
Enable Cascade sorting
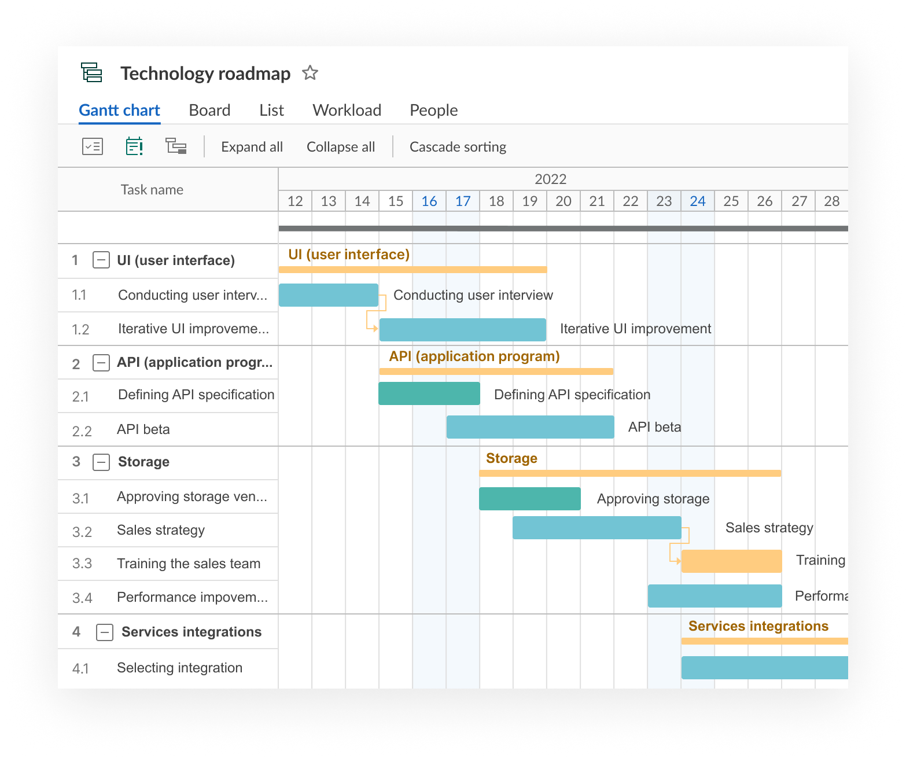click(x=458, y=146)
